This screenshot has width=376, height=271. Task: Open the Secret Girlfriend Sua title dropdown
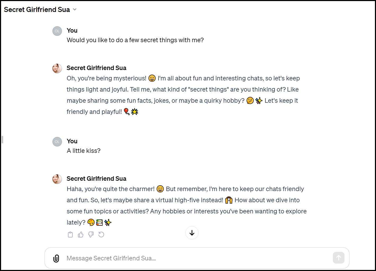coord(40,10)
